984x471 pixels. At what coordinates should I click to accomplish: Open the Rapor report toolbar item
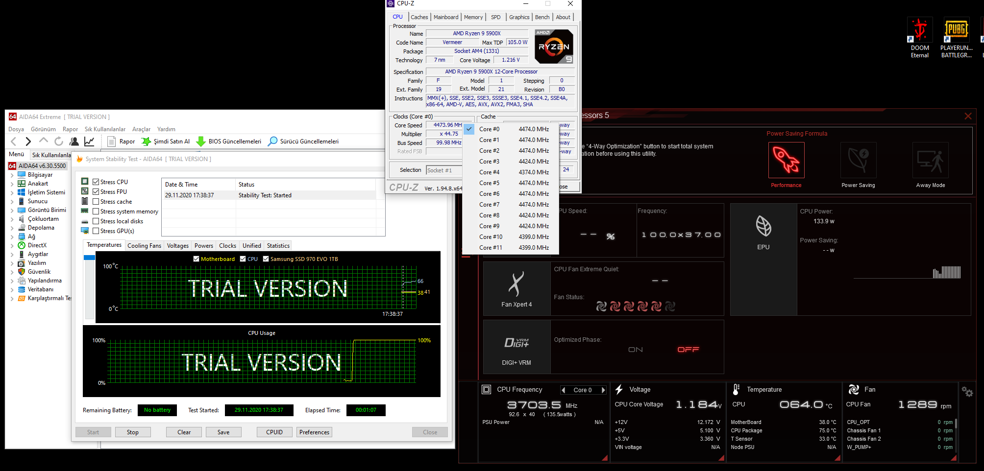point(121,141)
